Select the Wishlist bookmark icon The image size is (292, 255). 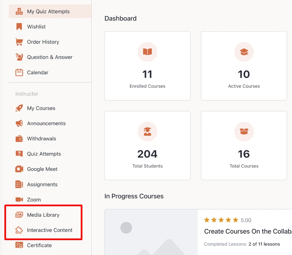point(19,26)
